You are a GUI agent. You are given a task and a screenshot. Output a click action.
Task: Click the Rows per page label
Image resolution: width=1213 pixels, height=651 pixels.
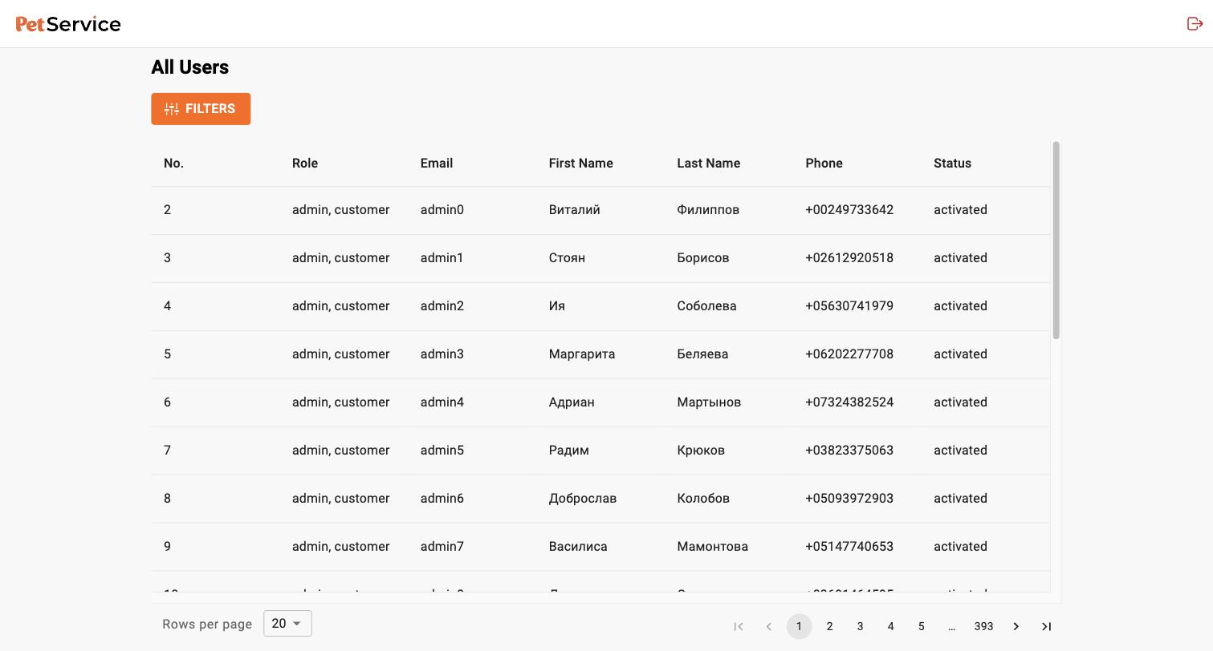pos(207,624)
